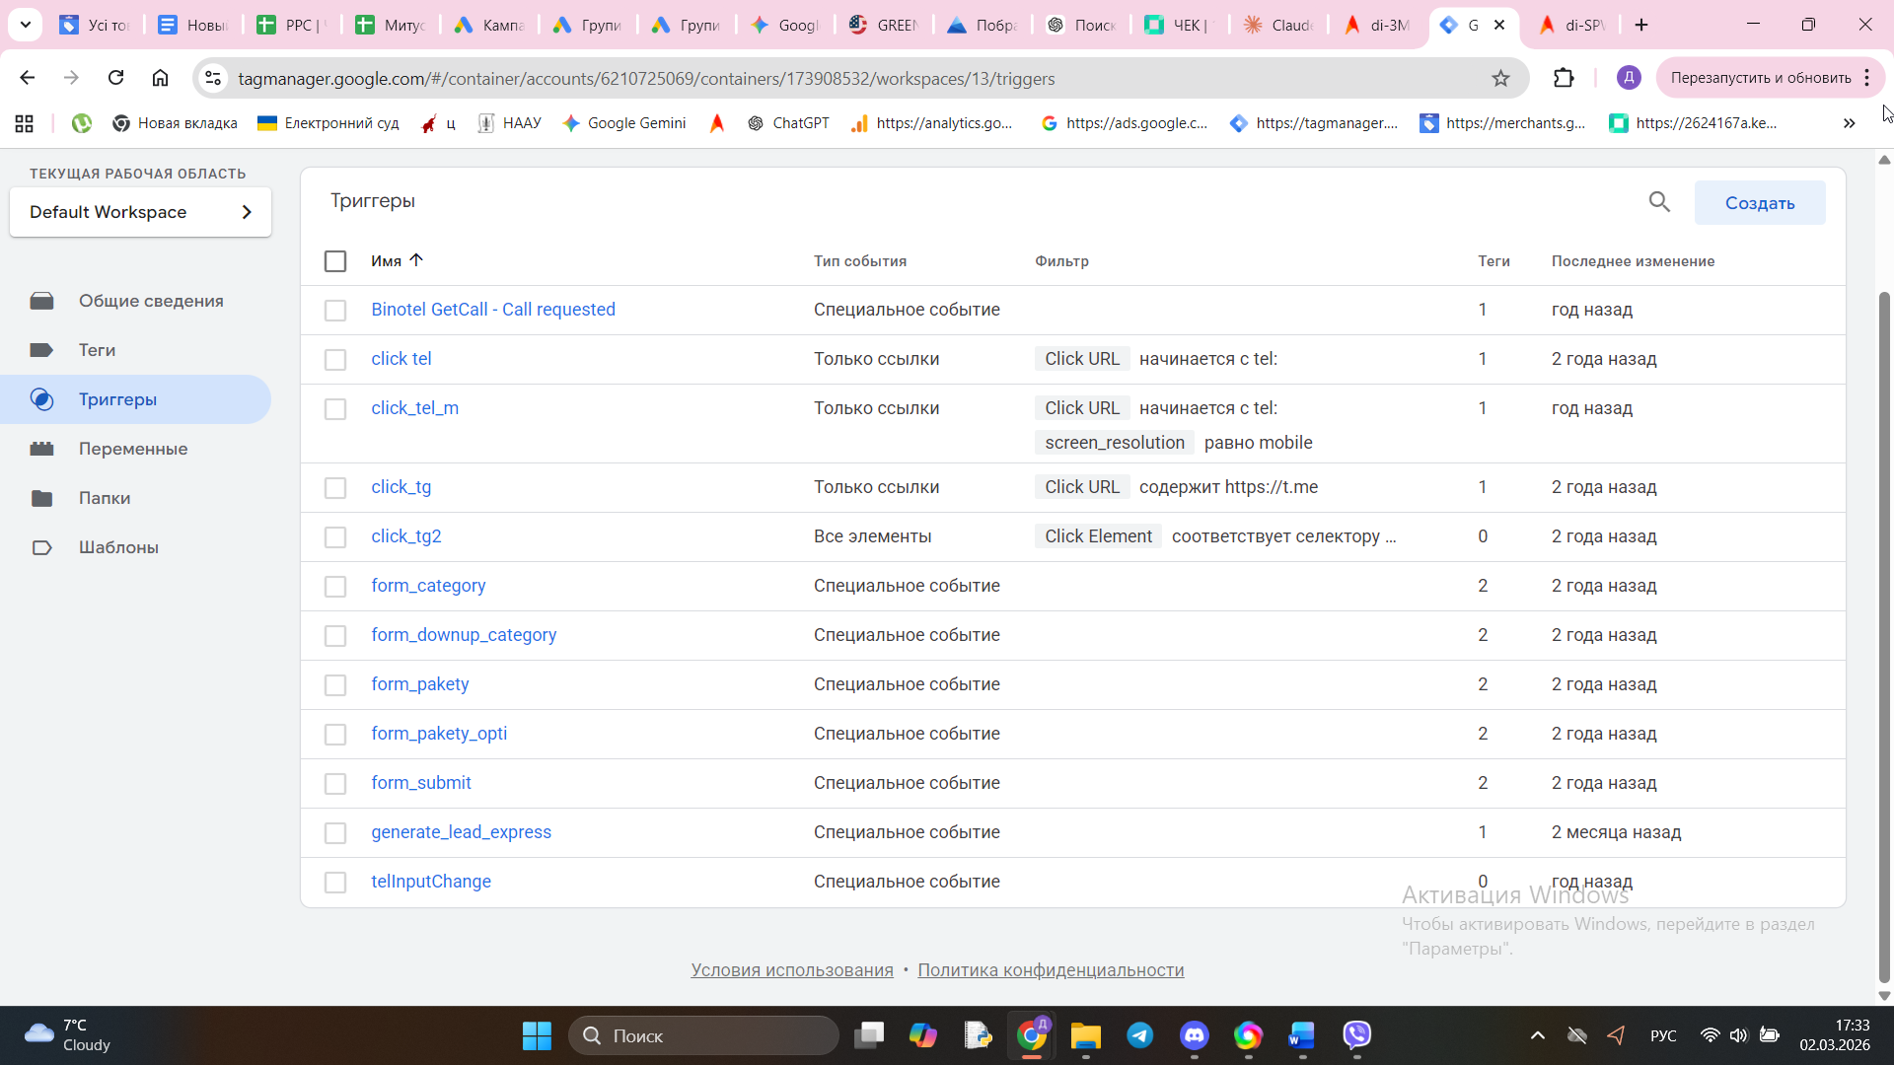Reload the page in browser

[115, 78]
